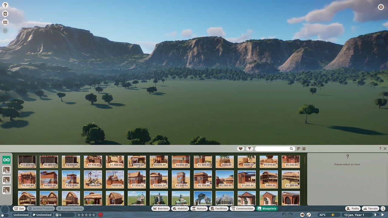Image resolution: width=388 pixels, height=218 pixels.
Task: Open the Construction build menu
Action: [242, 209]
